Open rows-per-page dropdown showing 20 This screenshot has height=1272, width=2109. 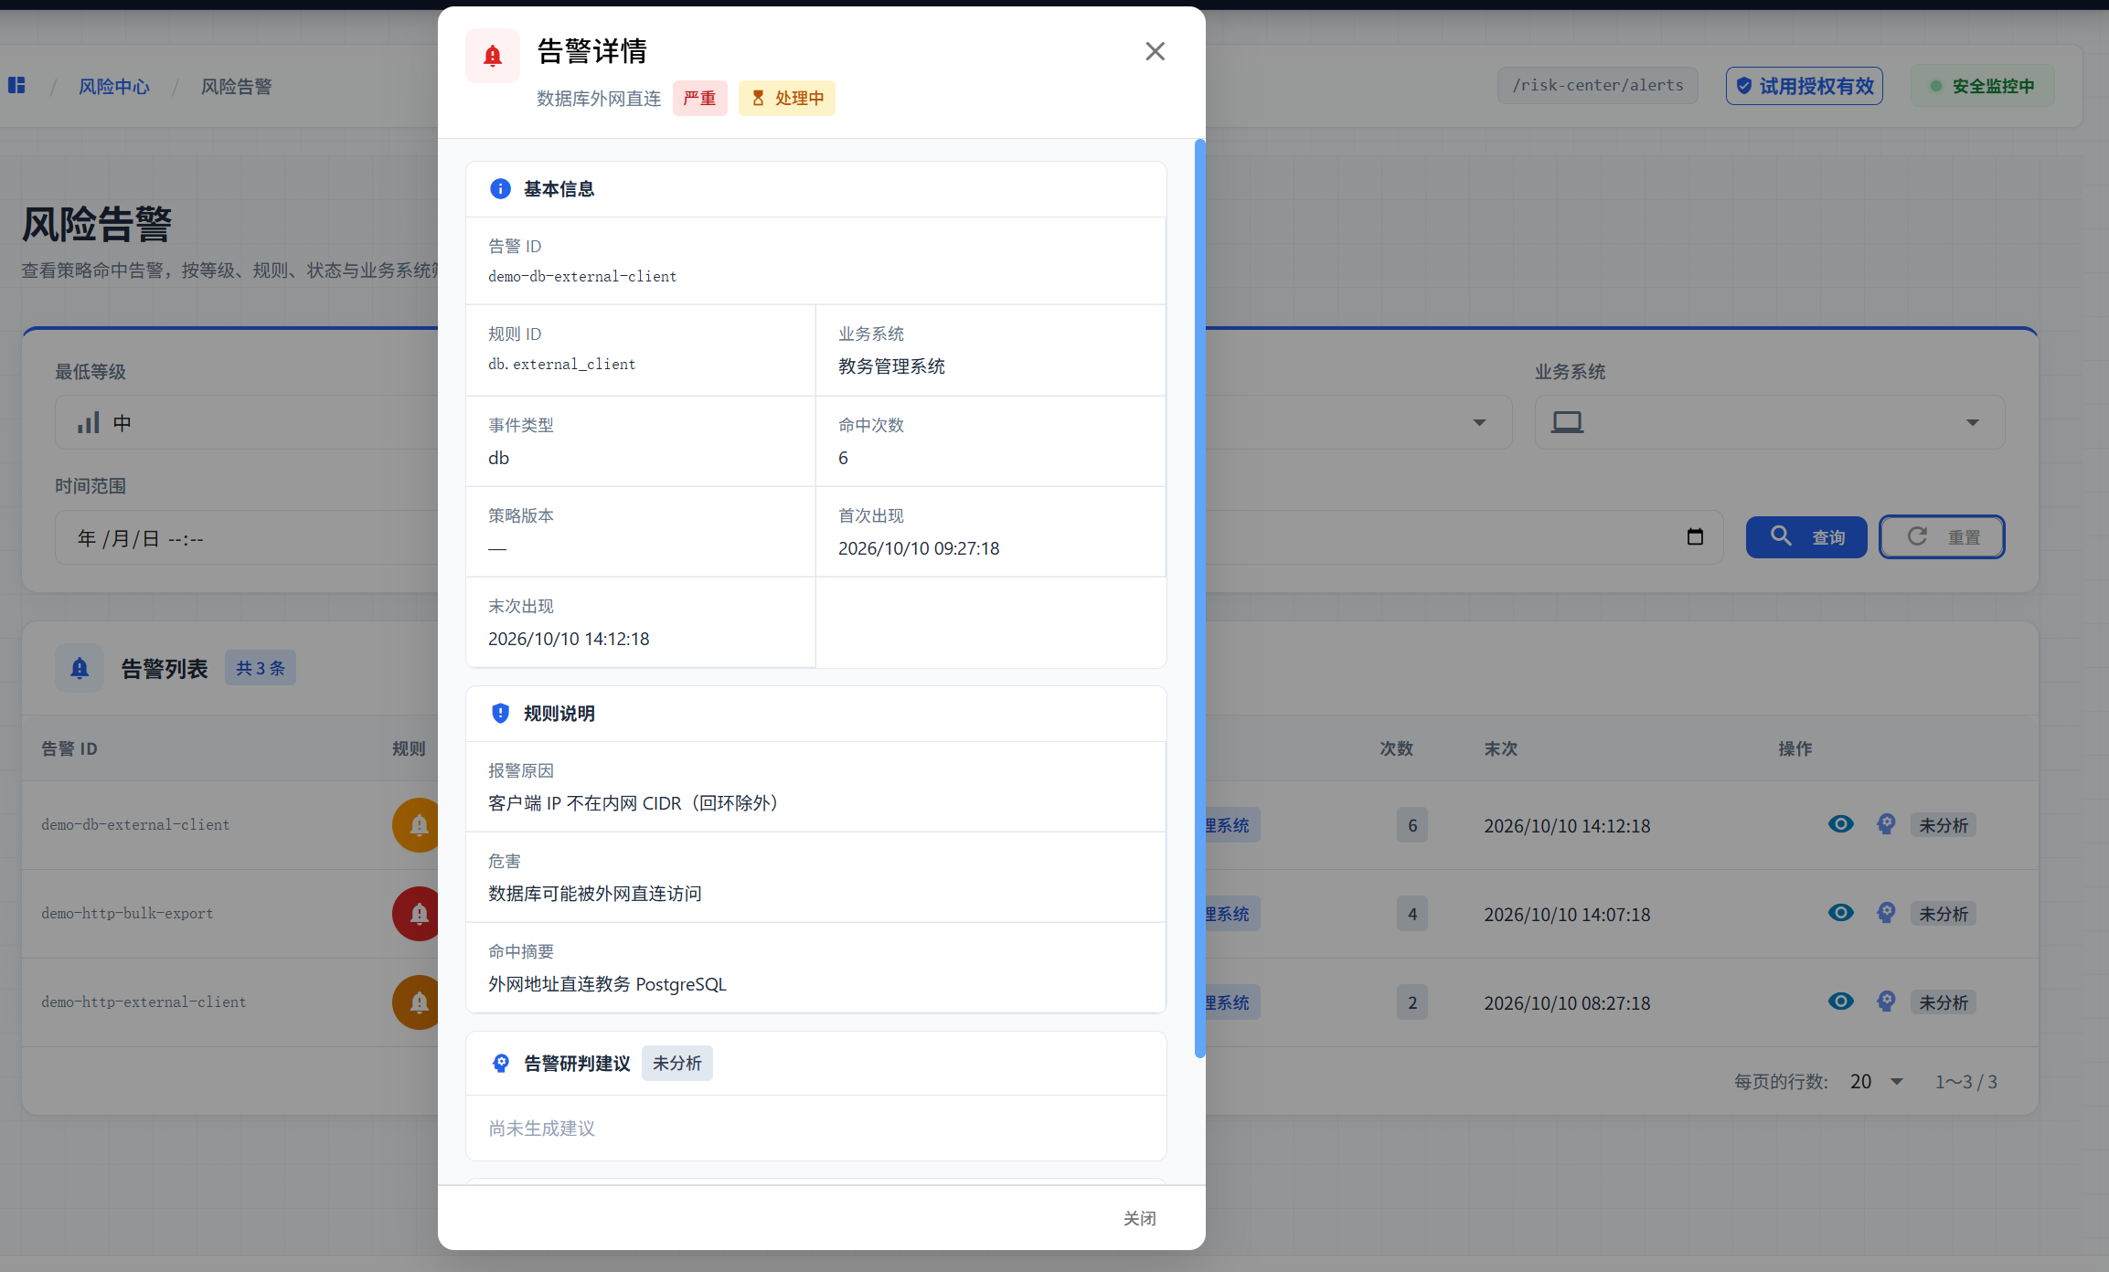[x=1876, y=1082]
